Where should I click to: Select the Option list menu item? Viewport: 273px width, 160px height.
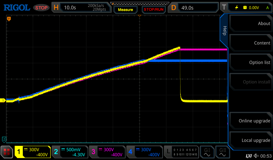pyautogui.click(x=250, y=62)
